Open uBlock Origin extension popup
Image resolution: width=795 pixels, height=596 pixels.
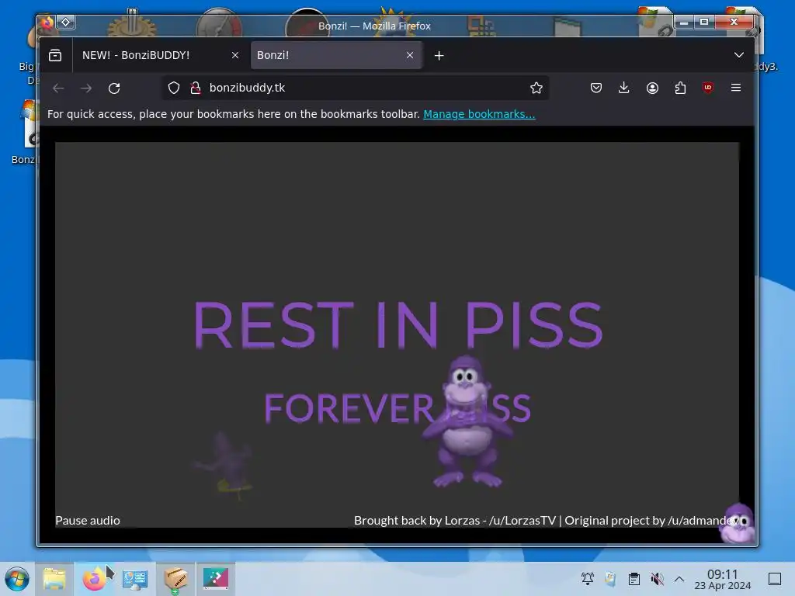[x=708, y=88]
